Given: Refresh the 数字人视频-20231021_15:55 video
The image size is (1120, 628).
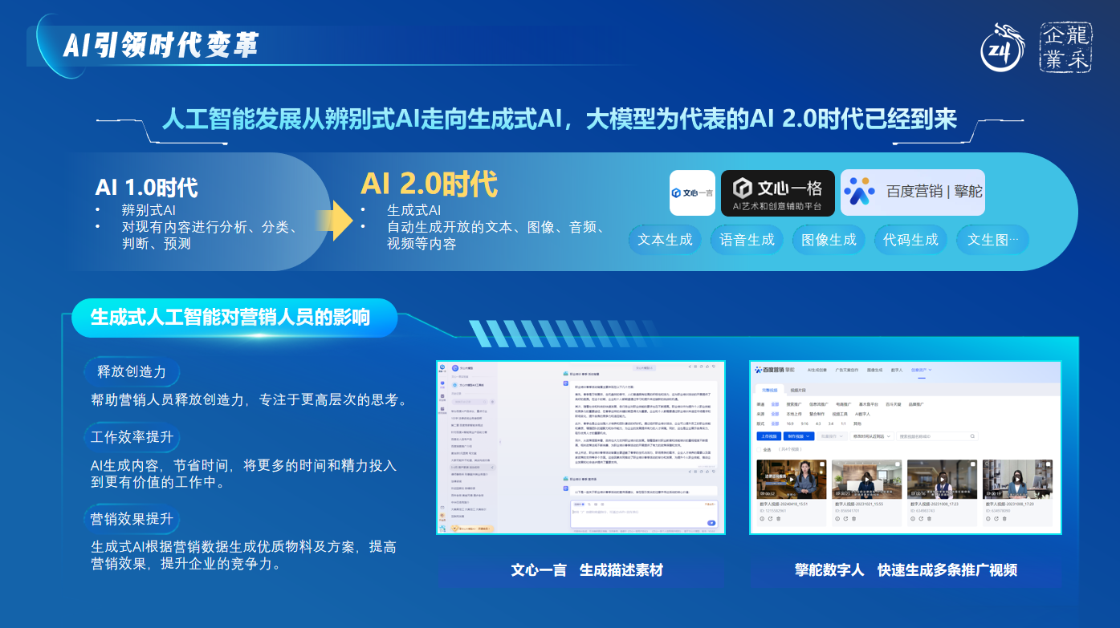Looking at the screenshot, I should 846,519.
